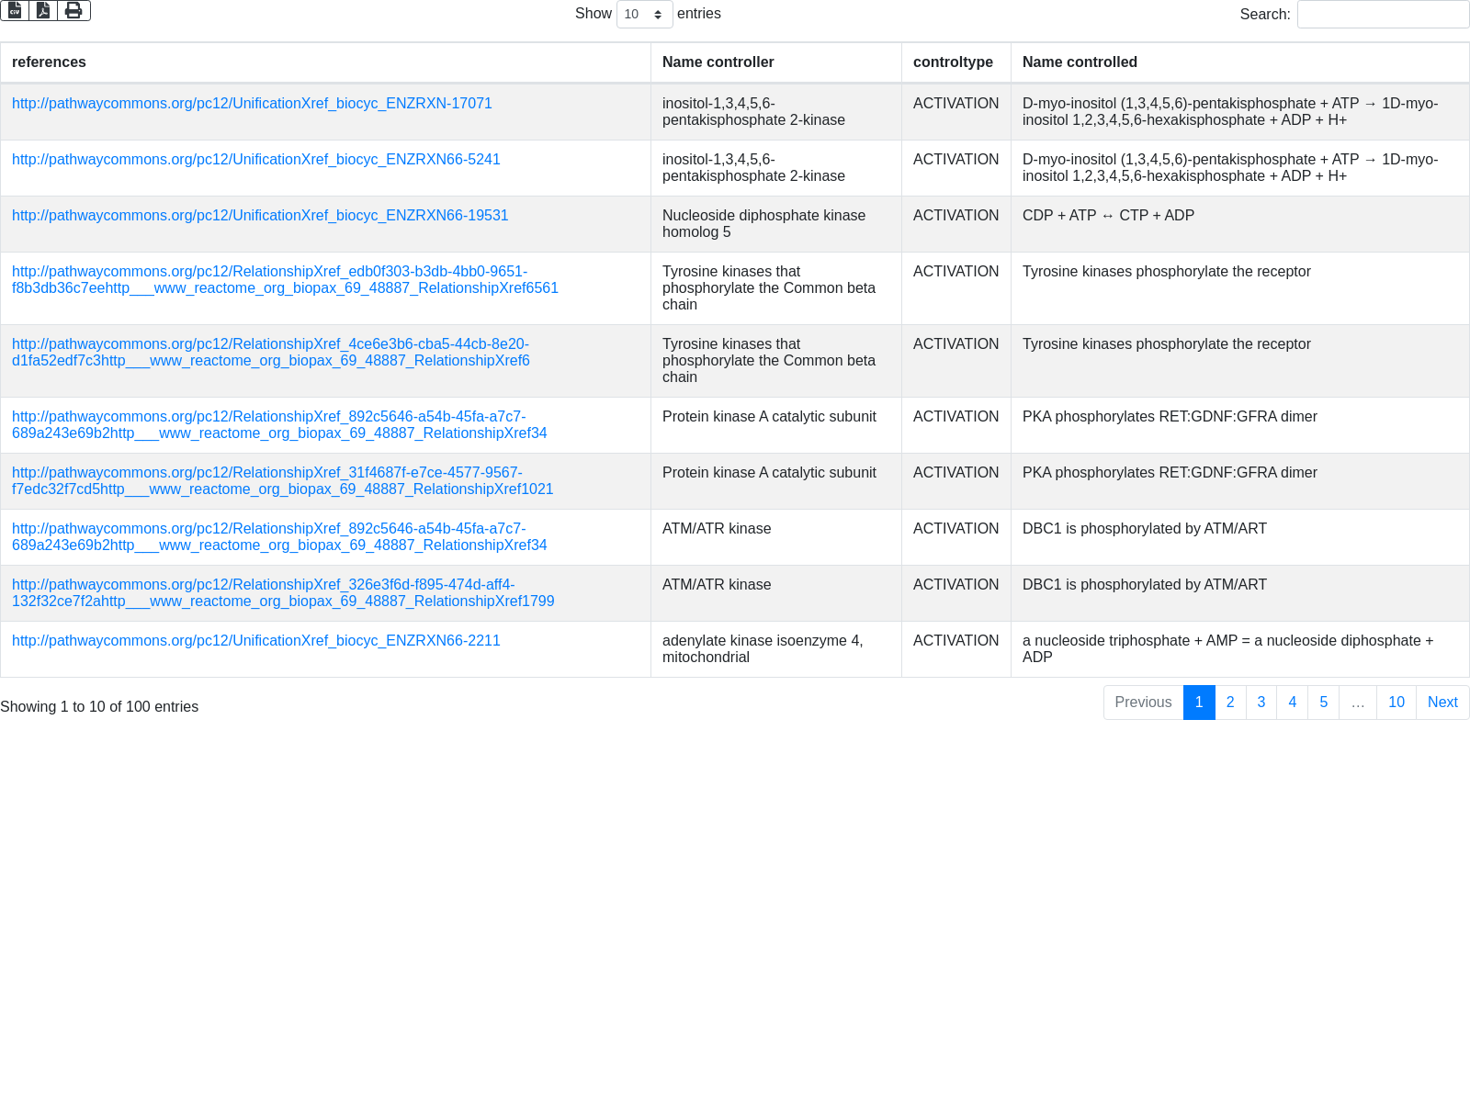Sort by Name controller column header

pos(718,62)
